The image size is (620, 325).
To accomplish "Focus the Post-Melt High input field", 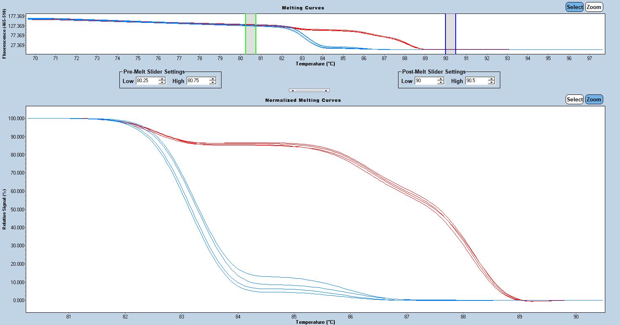I will click(x=476, y=81).
